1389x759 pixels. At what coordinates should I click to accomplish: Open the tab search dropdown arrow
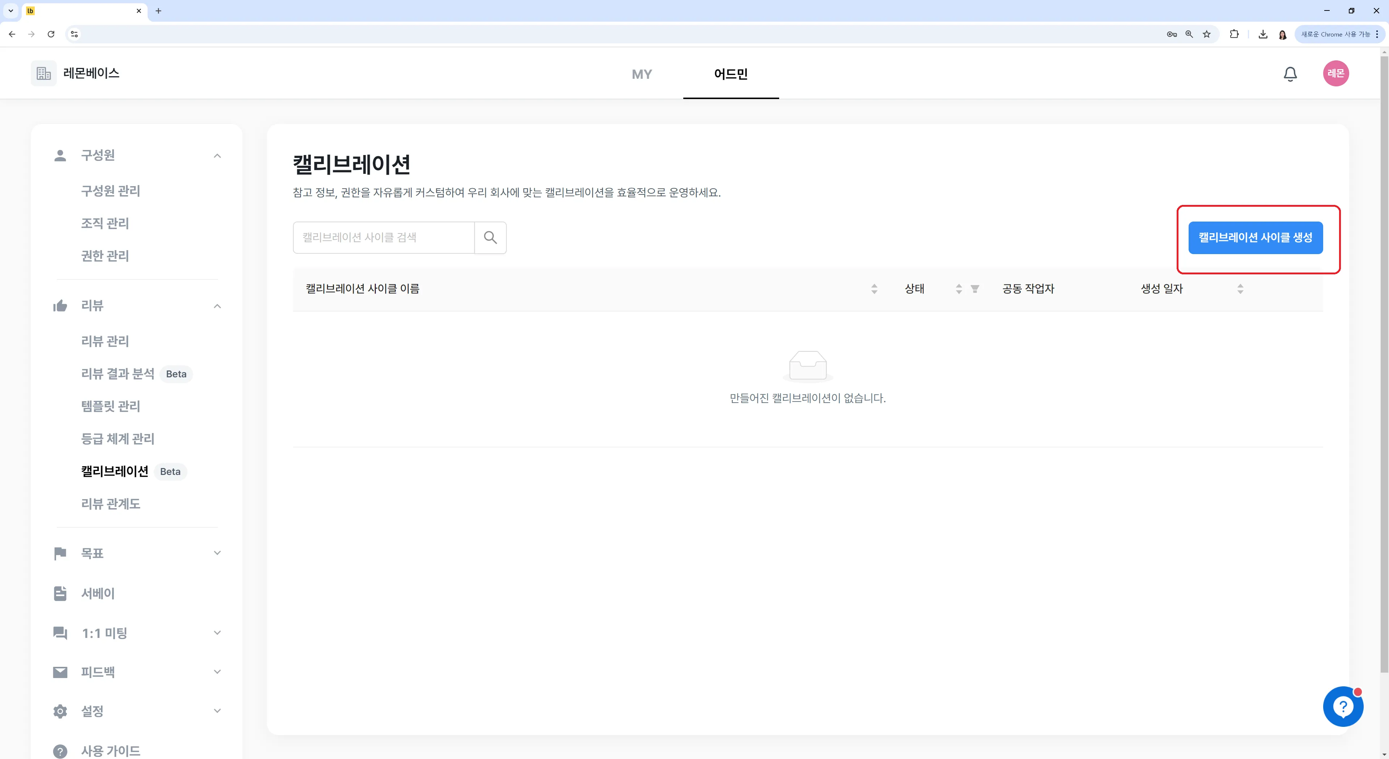coord(10,11)
